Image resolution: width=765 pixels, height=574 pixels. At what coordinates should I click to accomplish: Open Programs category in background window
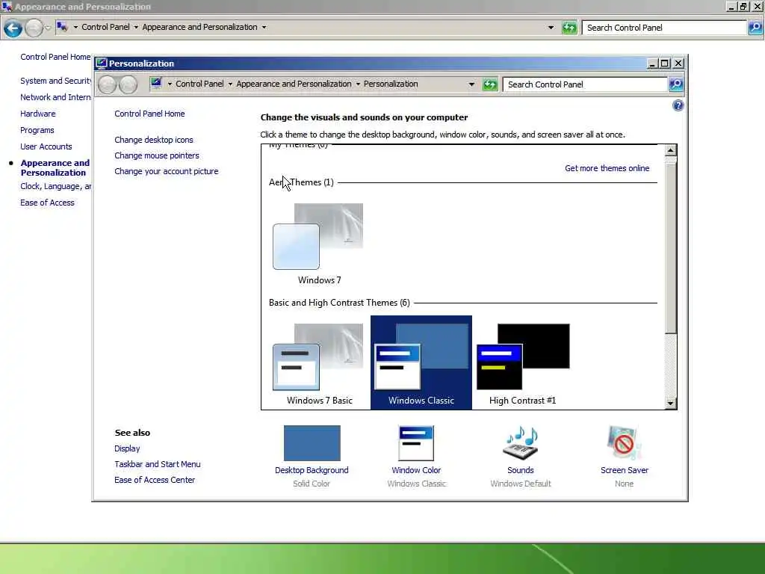(x=37, y=130)
